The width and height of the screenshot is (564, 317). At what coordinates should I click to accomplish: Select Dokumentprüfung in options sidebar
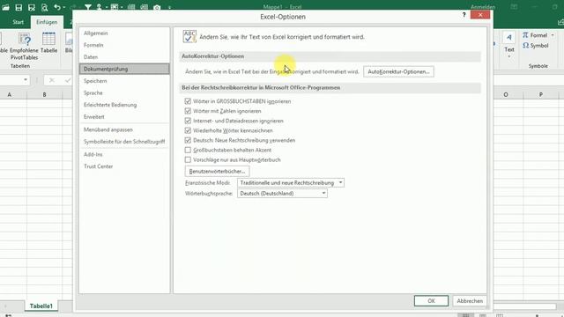point(124,69)
